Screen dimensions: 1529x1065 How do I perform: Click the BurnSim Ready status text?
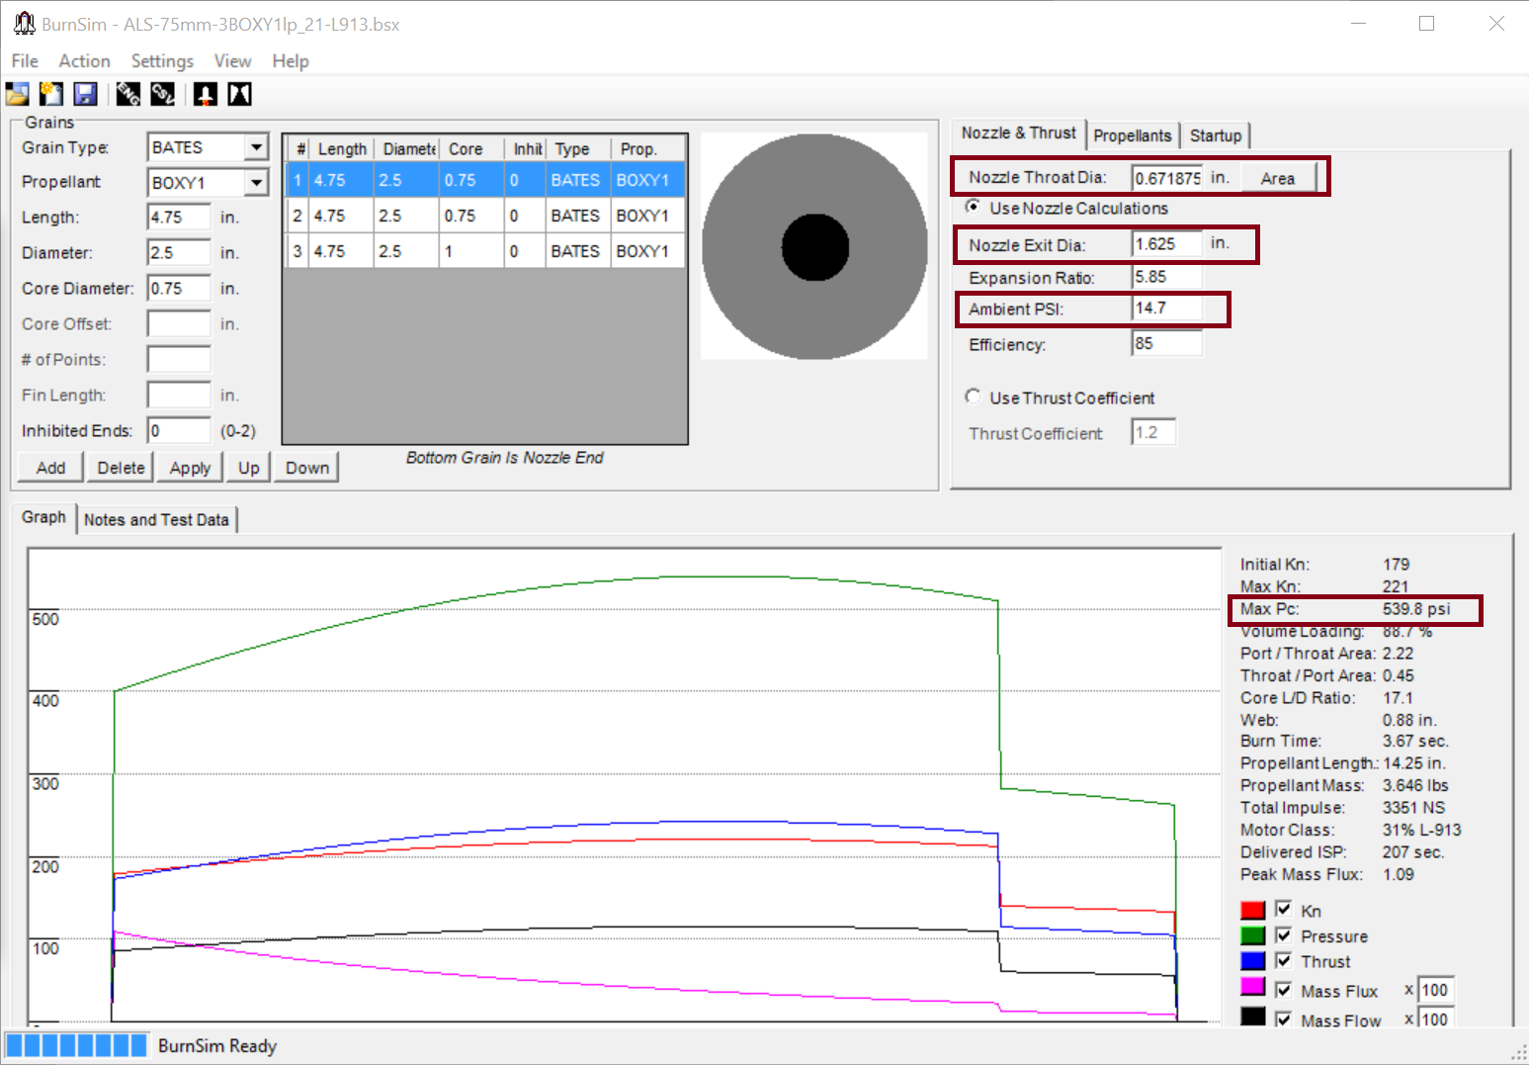click(217, 1045)
